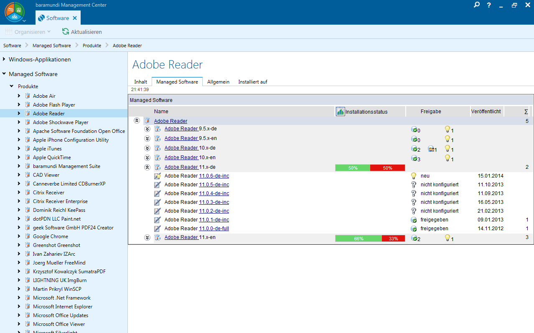Click the light bulb icon in the 11.0.6-de-inc row

(414, 176)
